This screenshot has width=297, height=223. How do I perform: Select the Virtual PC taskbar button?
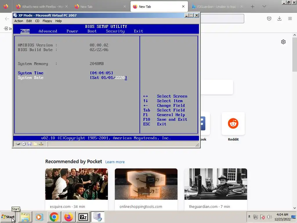point(98,217)
